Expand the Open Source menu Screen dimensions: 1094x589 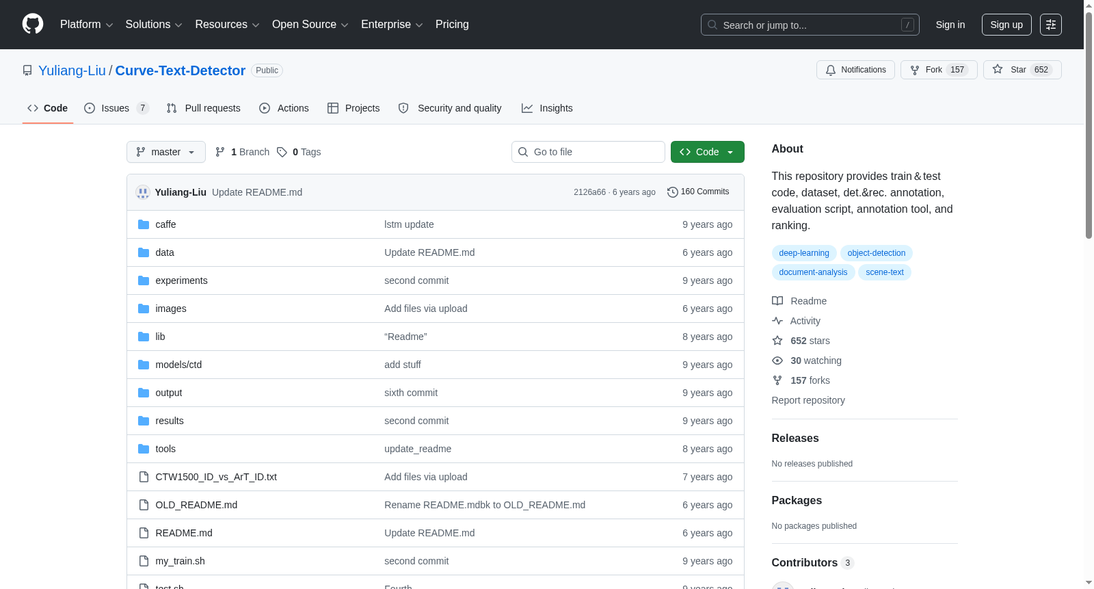pyautogui.click(x=310, y=25)
